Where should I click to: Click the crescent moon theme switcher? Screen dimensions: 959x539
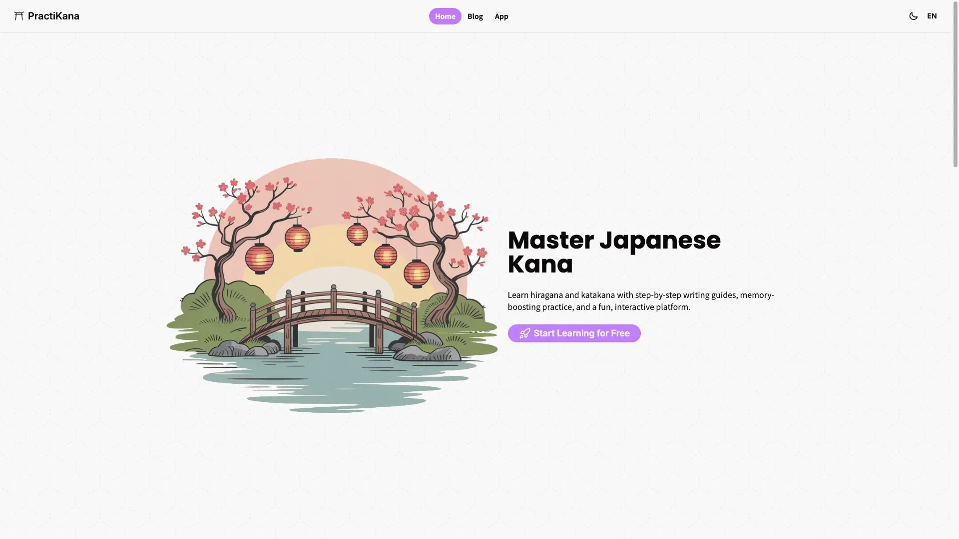[x=913, y=15]
